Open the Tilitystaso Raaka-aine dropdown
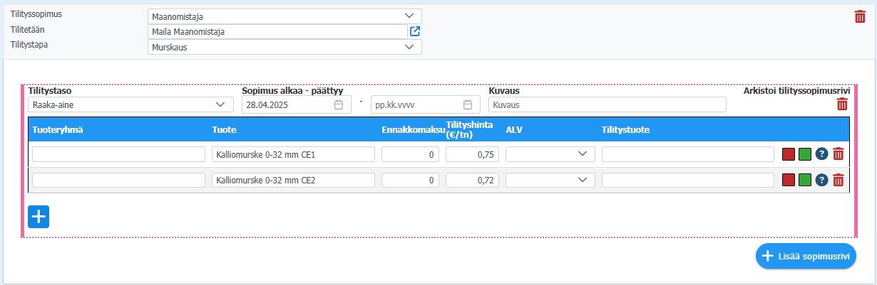Viewport: 877px width, 285px height. pos(130,104)
